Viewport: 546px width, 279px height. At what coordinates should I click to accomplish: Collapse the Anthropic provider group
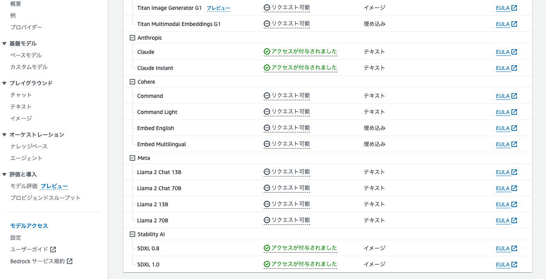[x=132, y=38]
